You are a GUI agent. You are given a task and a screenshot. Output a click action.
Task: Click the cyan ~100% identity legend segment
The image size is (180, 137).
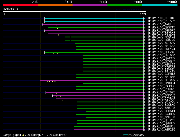pyautogui.click(x=160, y=5)
